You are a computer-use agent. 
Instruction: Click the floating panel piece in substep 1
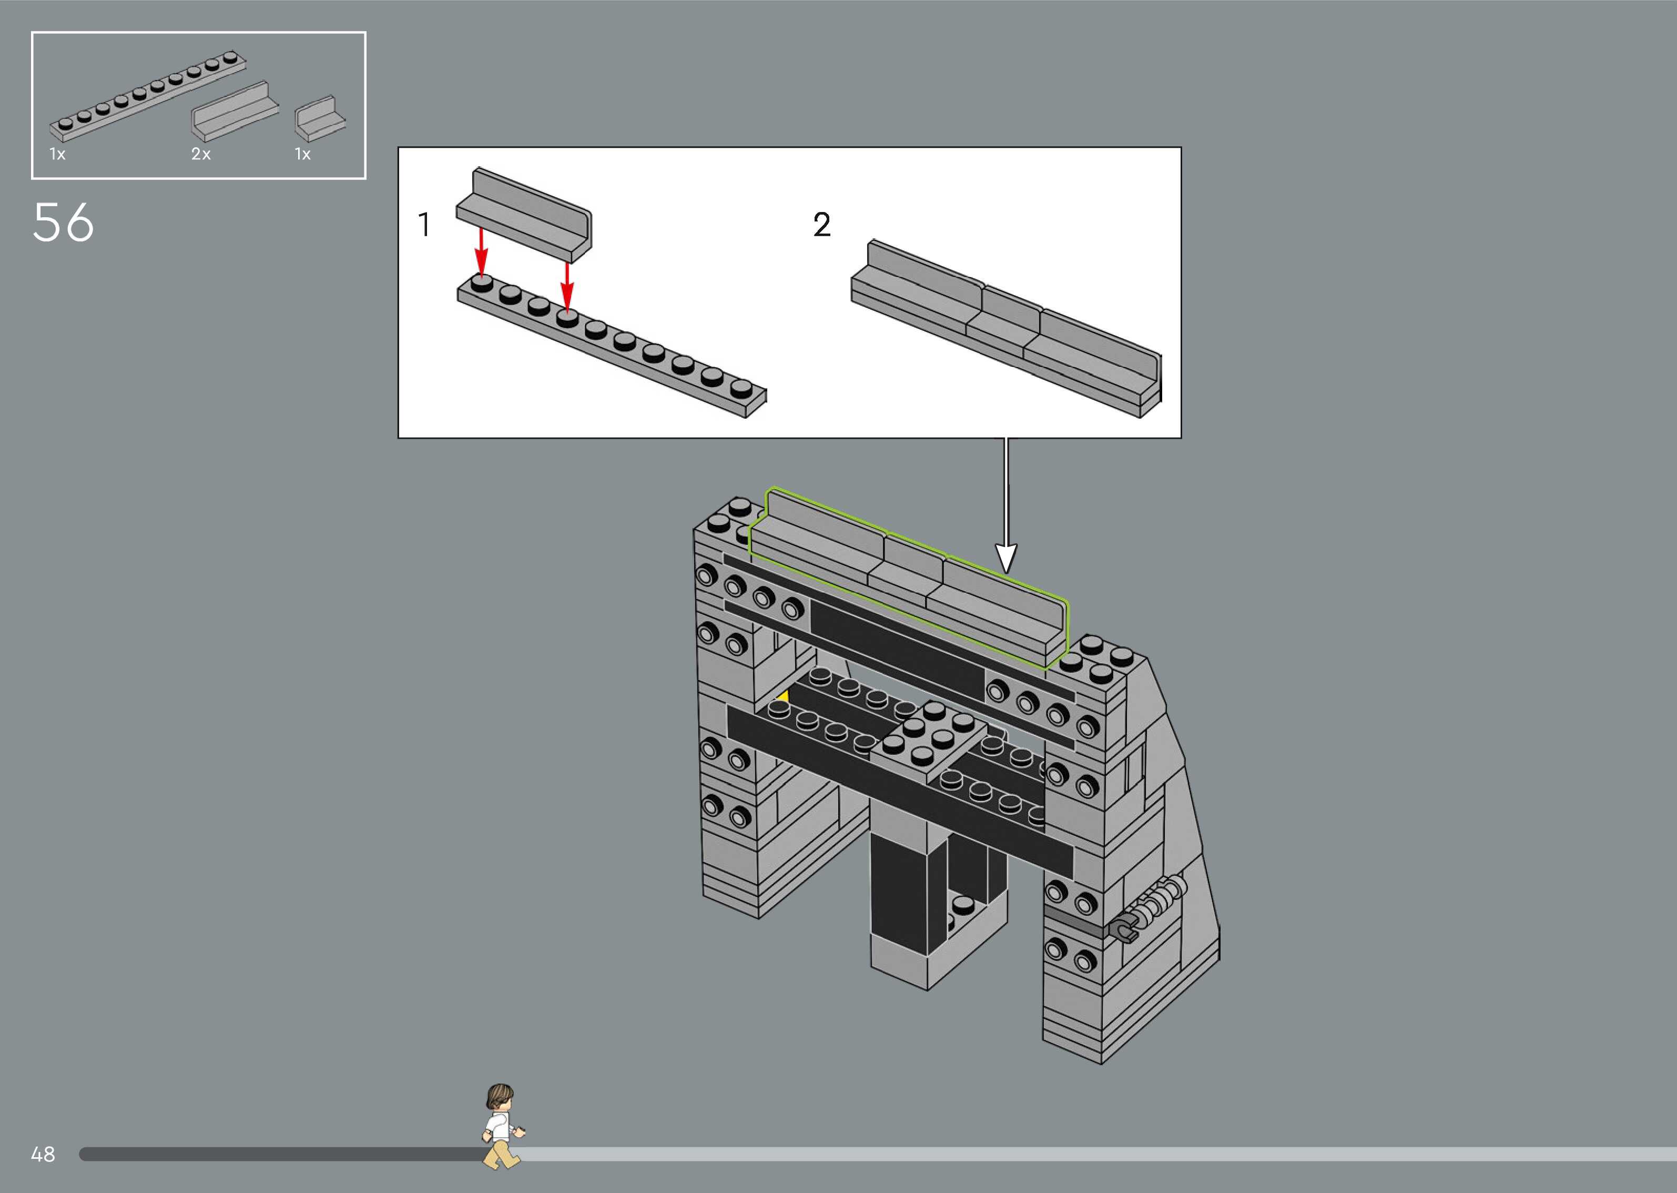[525, 217]
